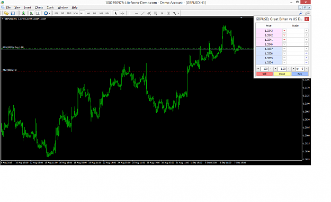331x202 pixels.
Task: Open the search magnifier icon
Action: [301, 13]
